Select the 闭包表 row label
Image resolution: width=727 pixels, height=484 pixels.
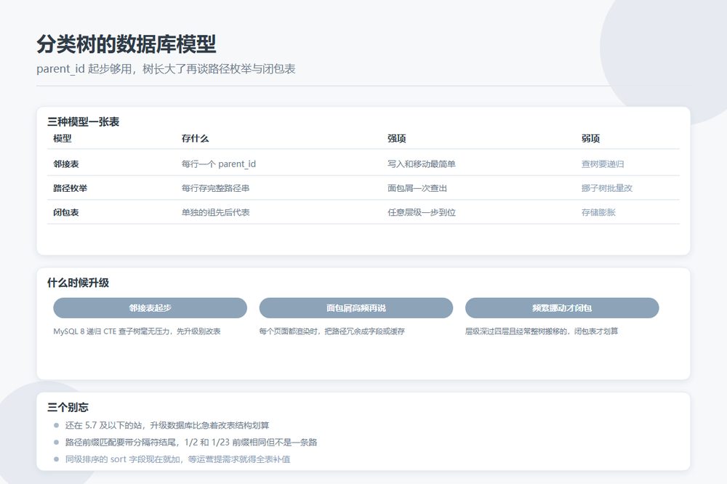pyautogui.click(x=66, y=212)
